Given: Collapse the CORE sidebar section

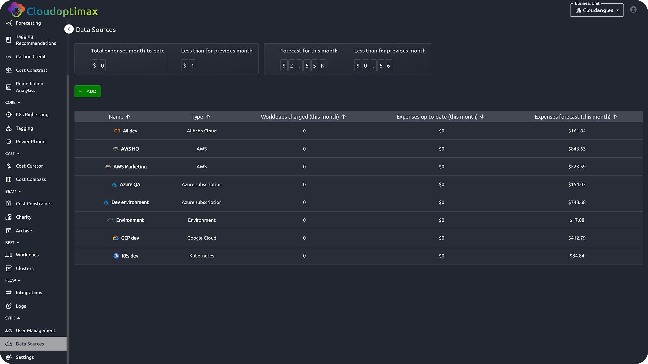Looking at the screenshot, I should pos(13,102).
